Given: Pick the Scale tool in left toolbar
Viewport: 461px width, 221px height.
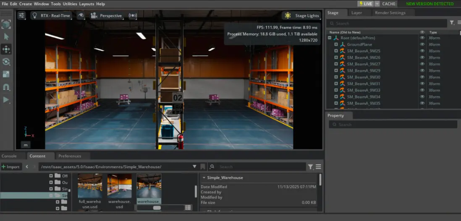Looking at the screenshot, I should (6, 74).
